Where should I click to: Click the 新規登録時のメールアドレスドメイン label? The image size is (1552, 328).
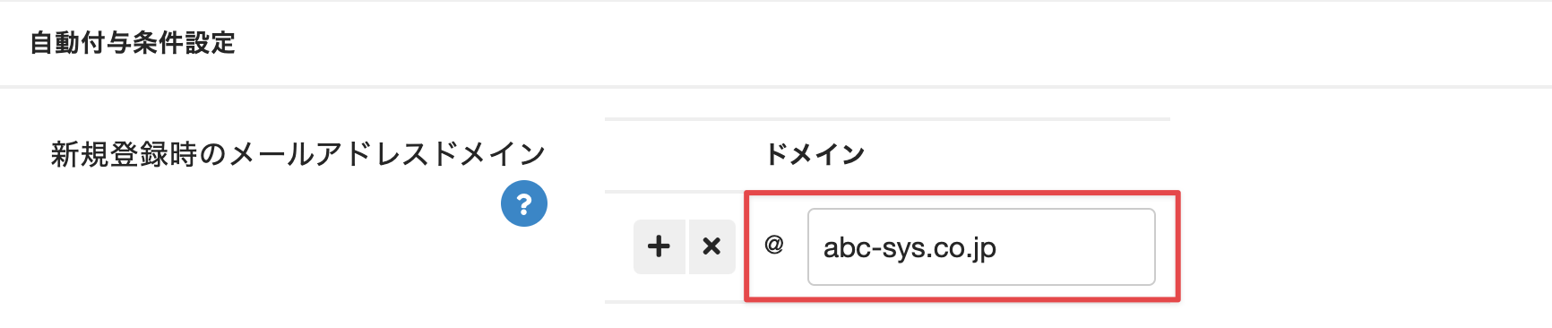pos(298,154)
